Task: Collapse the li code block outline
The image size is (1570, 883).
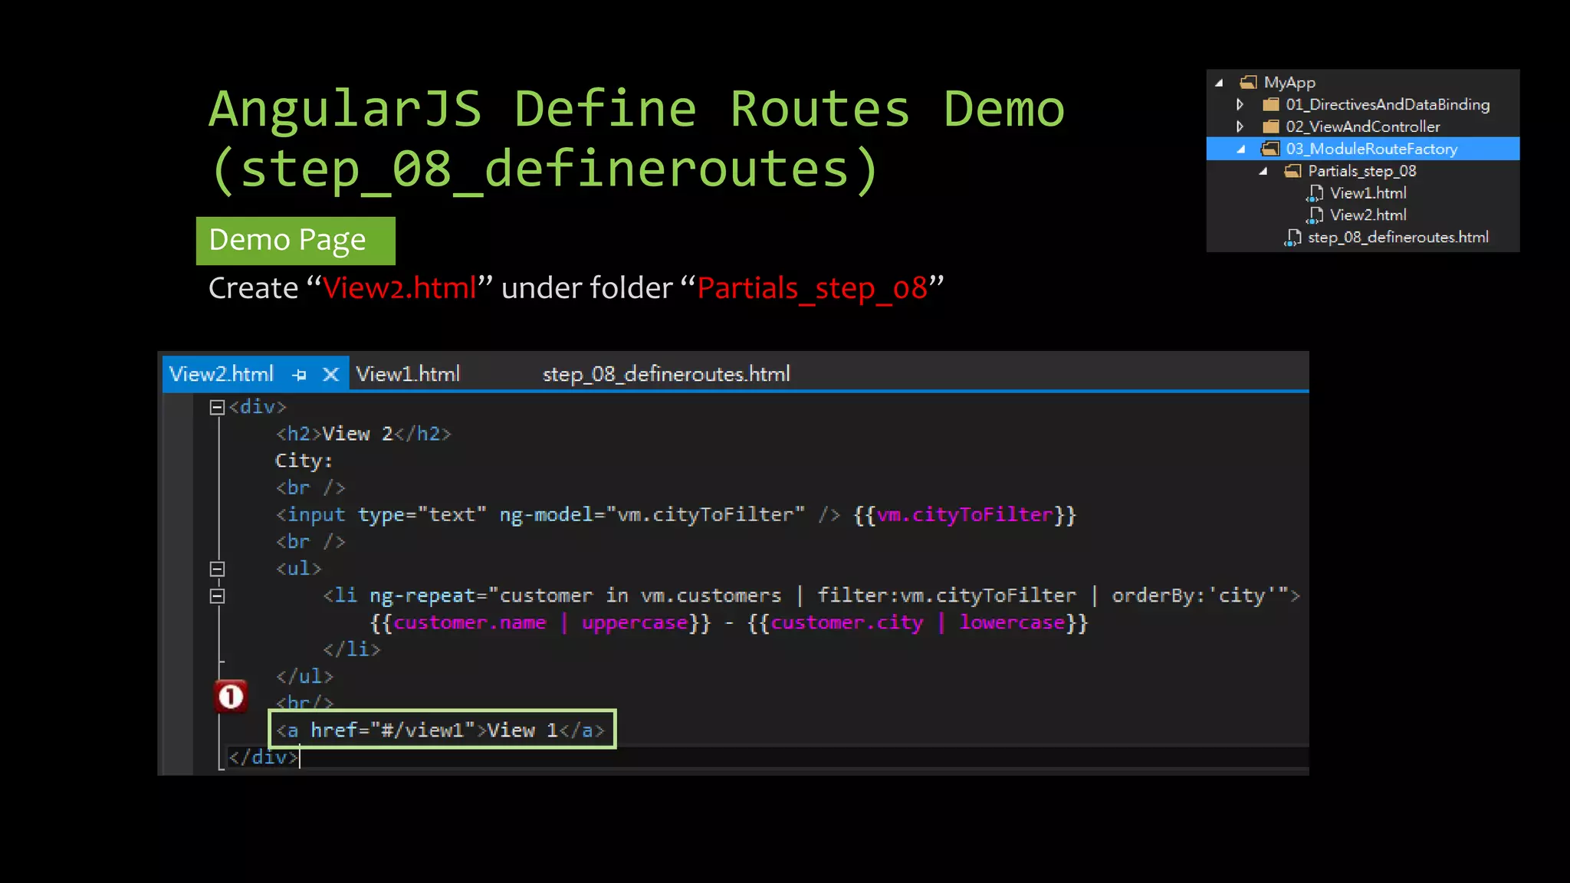Action: click(217, 596)
